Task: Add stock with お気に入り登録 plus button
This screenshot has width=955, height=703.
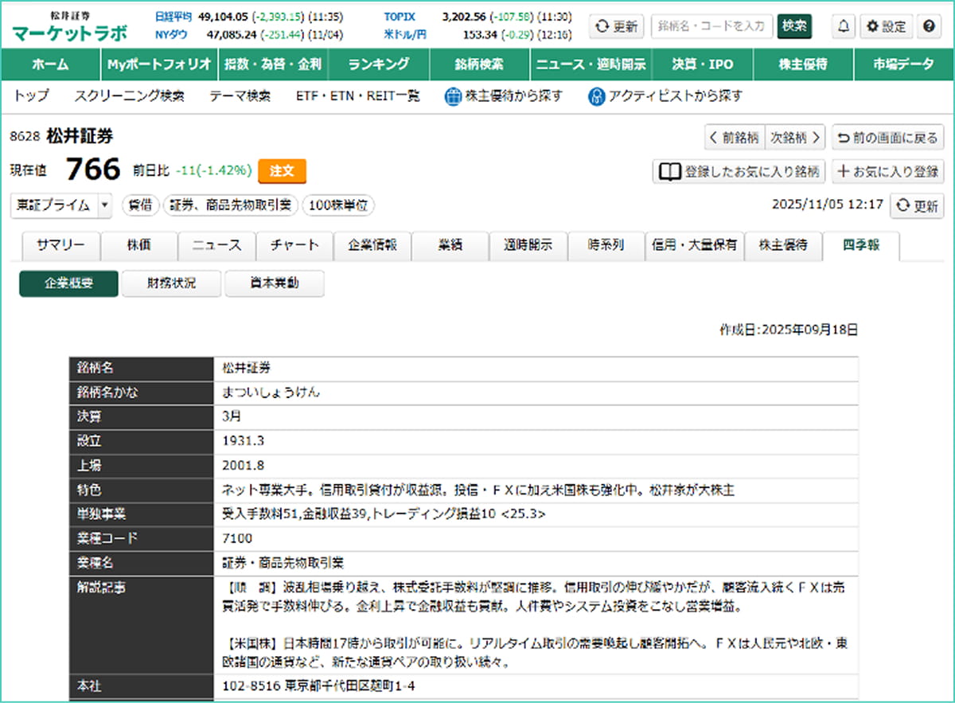Action: point(888,171)
